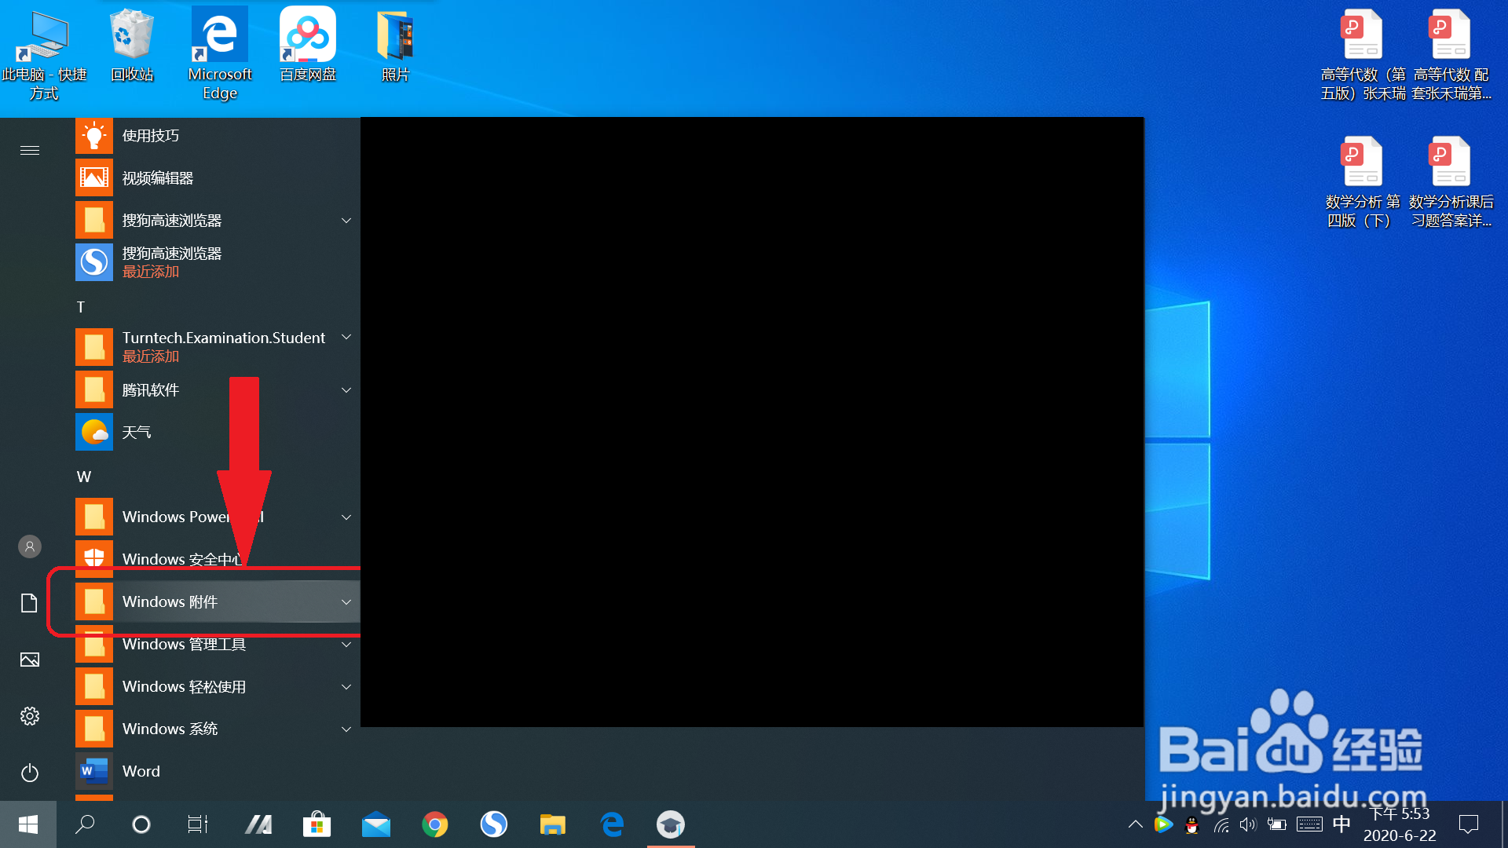Expand the Start menu hamburger button

[x=30, y=150]
